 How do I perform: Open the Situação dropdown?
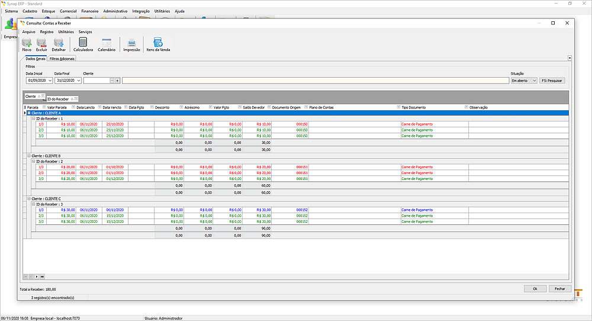[x=534, y=81]
